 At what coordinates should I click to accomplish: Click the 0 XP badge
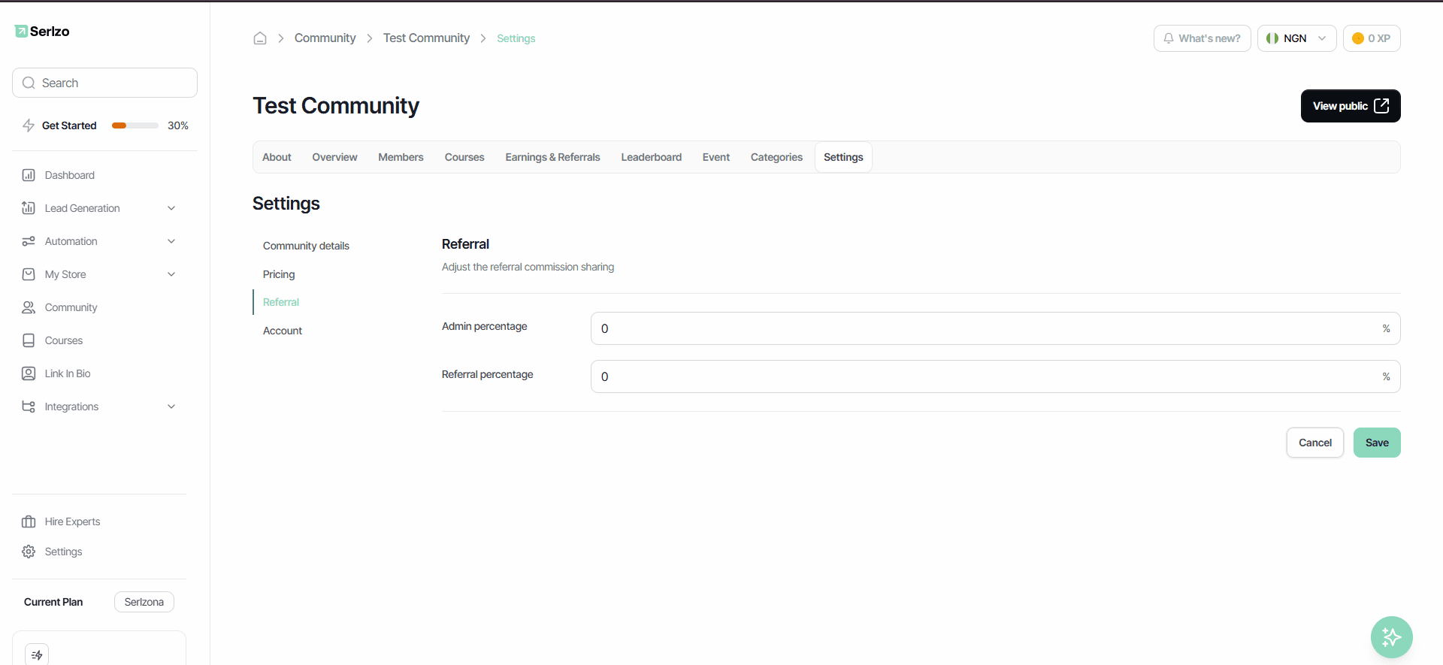(x=1372, y=38)
